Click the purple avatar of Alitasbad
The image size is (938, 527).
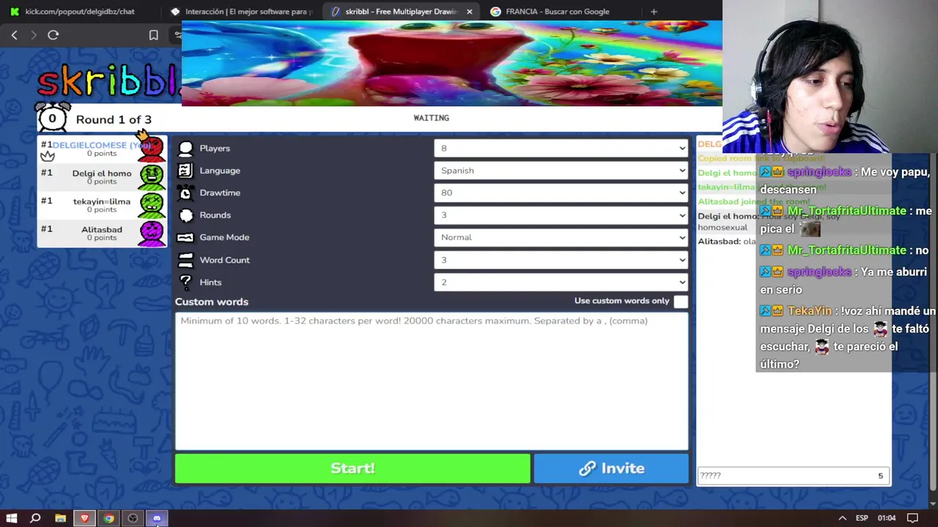pyautogui.click(x=152, y=233)
